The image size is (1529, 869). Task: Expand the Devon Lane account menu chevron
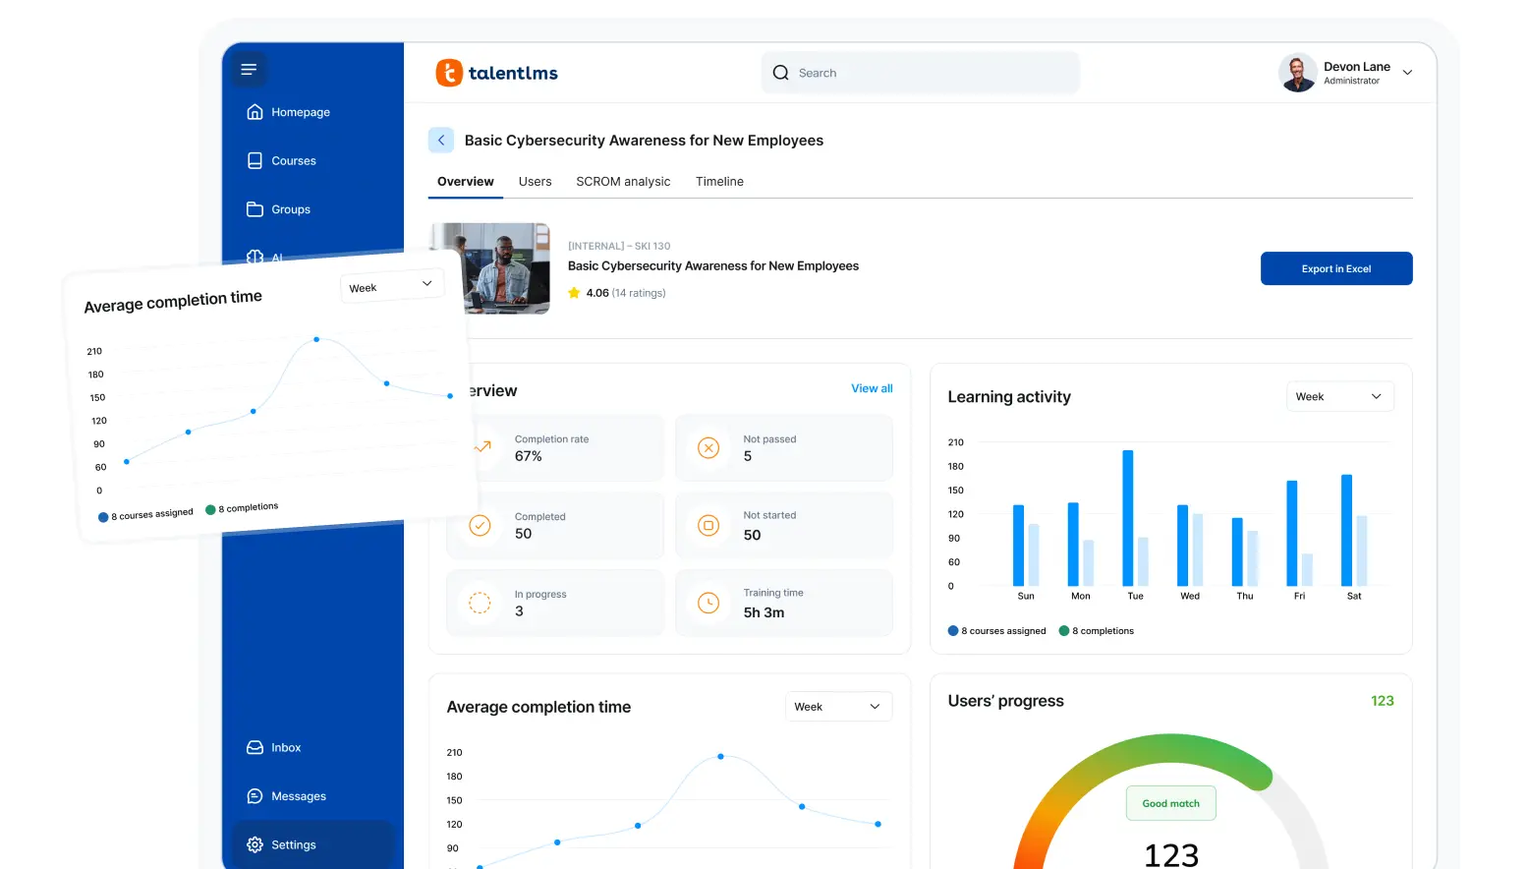[x=1407, y=73]
